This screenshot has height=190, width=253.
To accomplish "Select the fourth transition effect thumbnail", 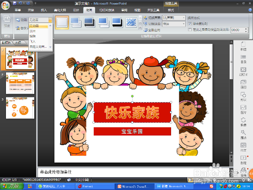I will coord(103,22).
